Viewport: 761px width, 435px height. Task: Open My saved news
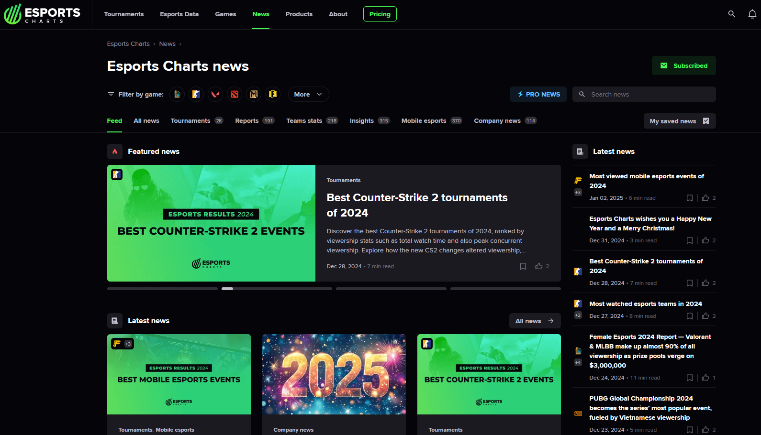coord(680,121)
